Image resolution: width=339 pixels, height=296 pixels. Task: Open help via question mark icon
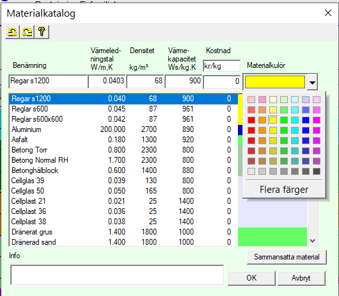42,32
